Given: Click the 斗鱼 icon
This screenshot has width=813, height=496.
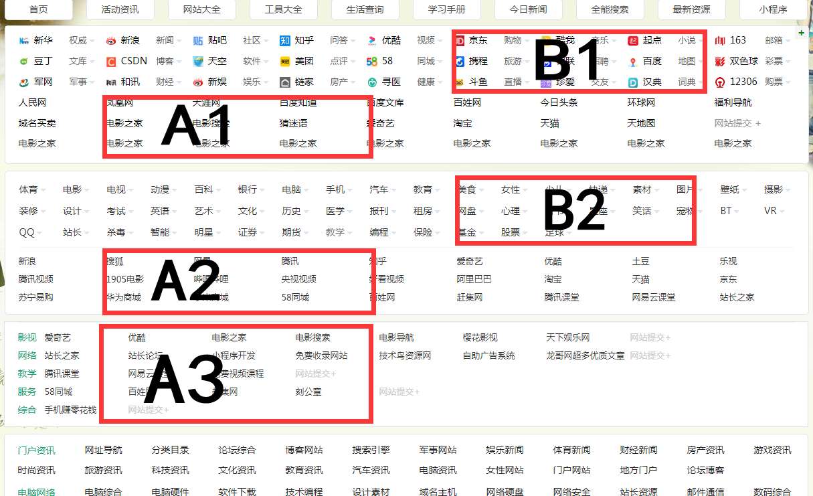Looking at the screenshot, I should click(460, 82).
